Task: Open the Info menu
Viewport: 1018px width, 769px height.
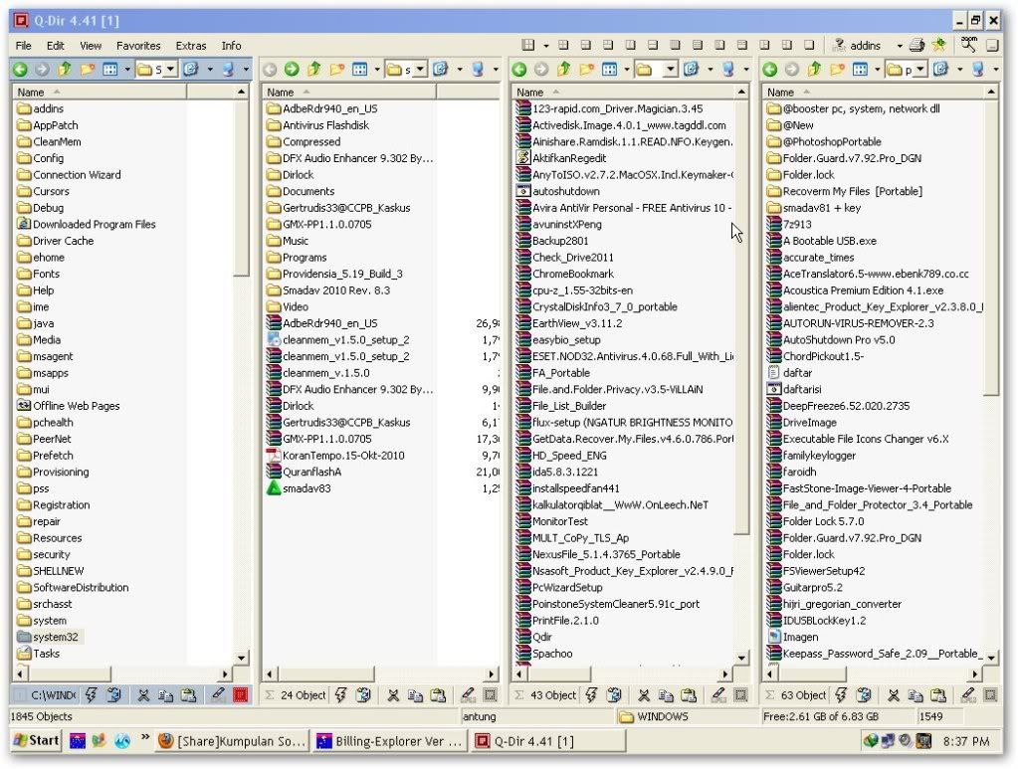Action: (231, 46)
